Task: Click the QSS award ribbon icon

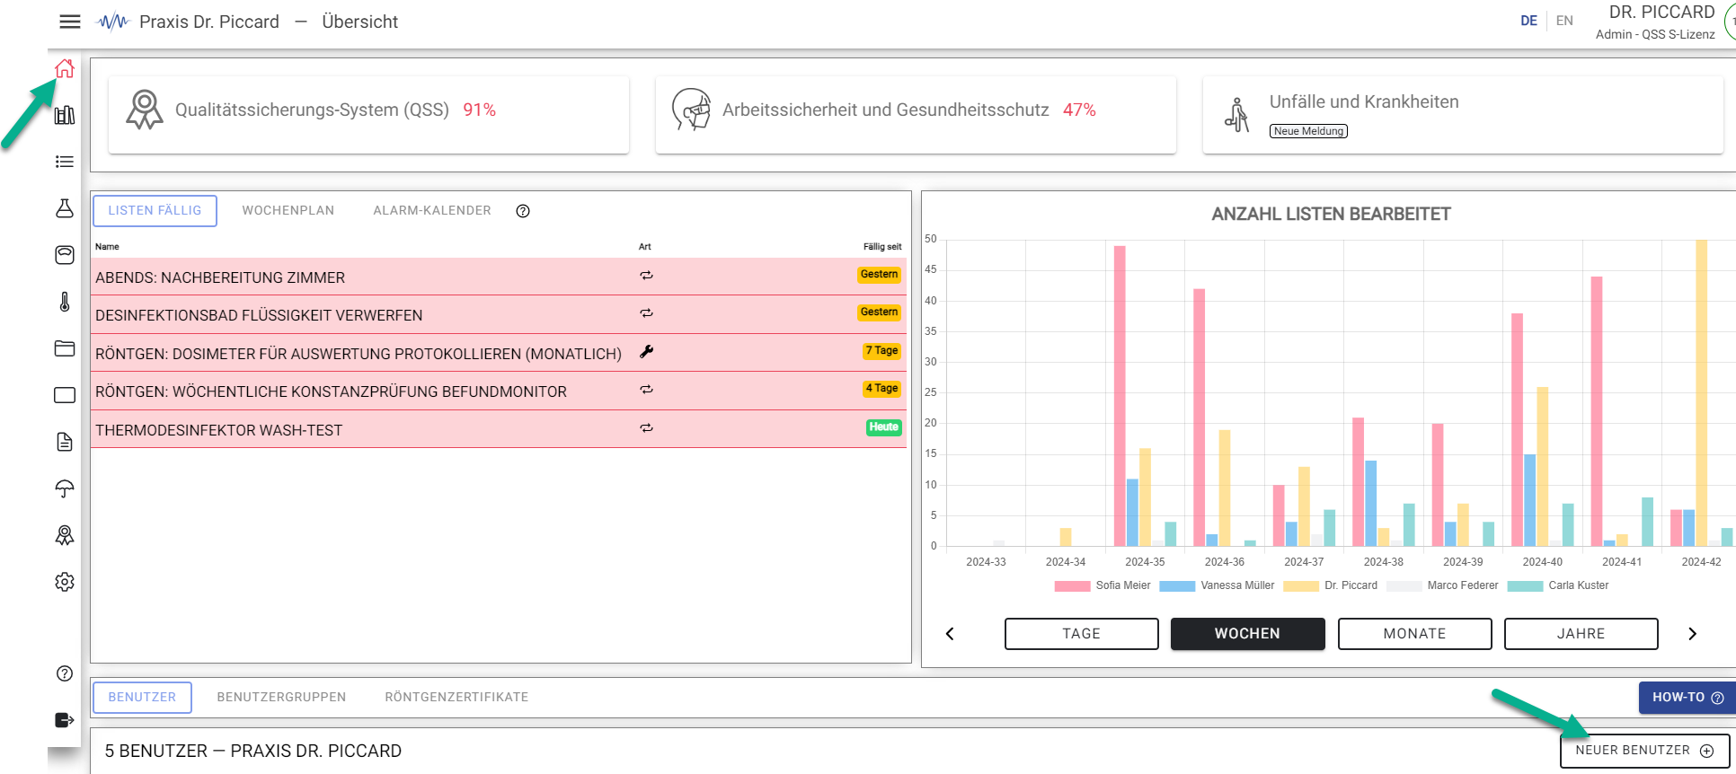Action: tap(145, 110)
